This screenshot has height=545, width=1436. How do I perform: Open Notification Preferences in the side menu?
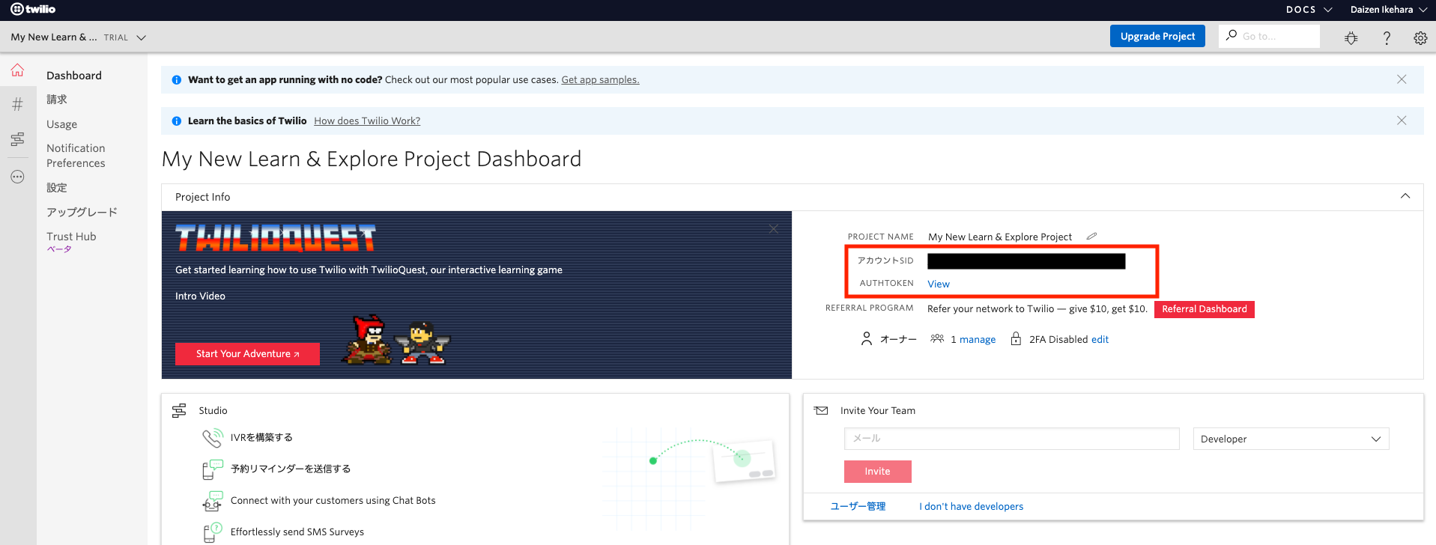click(x=76, y=156)
